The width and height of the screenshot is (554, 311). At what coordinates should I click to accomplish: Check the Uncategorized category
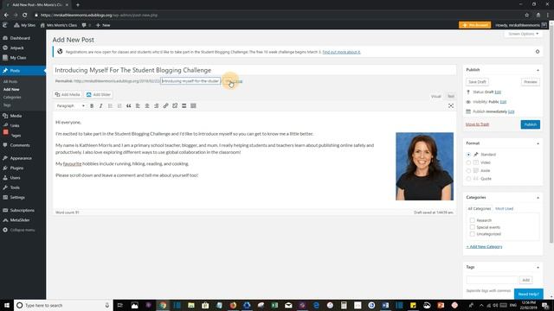[473, 234]
